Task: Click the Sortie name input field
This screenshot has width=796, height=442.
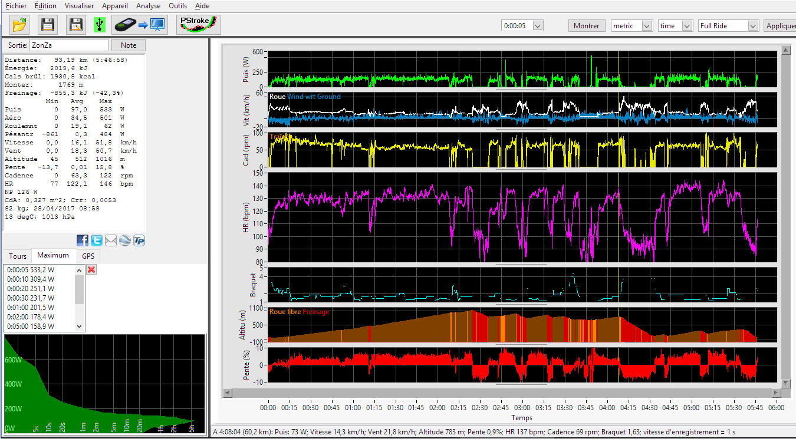Action: (69, 45)
